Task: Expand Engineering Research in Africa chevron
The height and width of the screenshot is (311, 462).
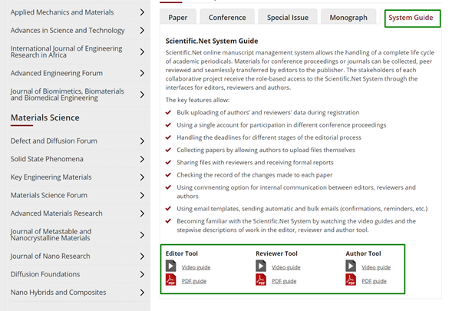Action: click(x=142, y=51)
